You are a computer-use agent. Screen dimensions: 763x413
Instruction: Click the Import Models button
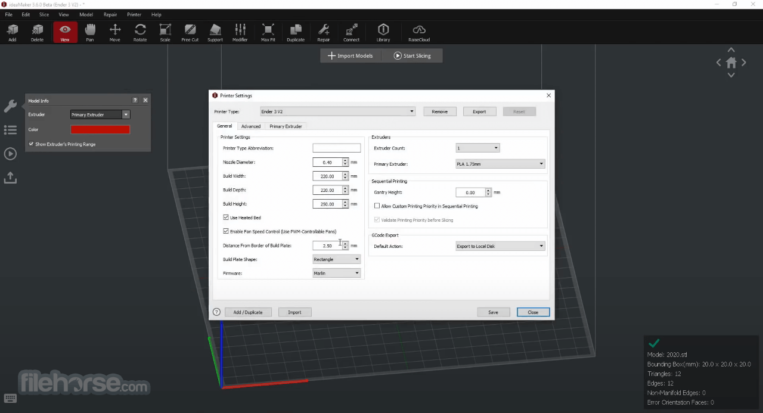(351, 55)
